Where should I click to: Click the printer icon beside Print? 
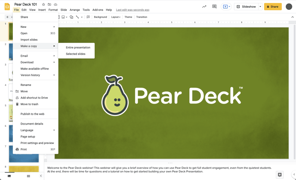tap(17, 149)
